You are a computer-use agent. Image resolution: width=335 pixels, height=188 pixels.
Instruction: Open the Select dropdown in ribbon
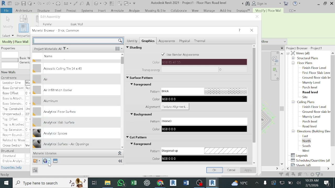8,36
